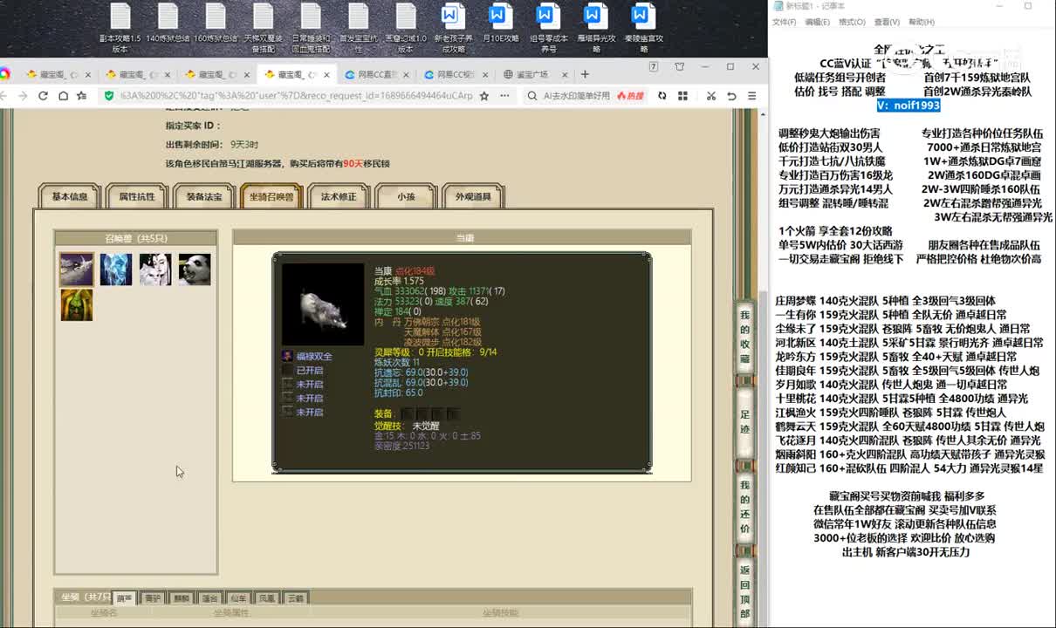This screenshot has height=628, width=1056.
Task: Click the 成长率 1.575 stat text
Action: pos(399,282)
